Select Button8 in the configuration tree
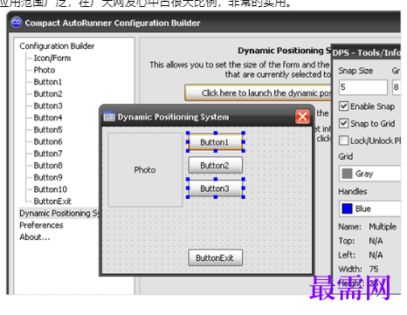Image resolution: width=407 pixels, height=315 pixels. click(x=48, y=165)
